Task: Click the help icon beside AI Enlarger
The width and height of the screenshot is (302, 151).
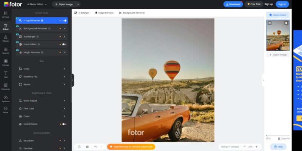Action: click(37, 36)
